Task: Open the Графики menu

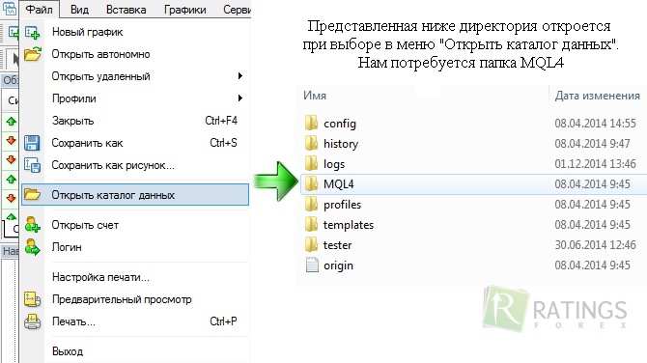Action: (184, 10)
